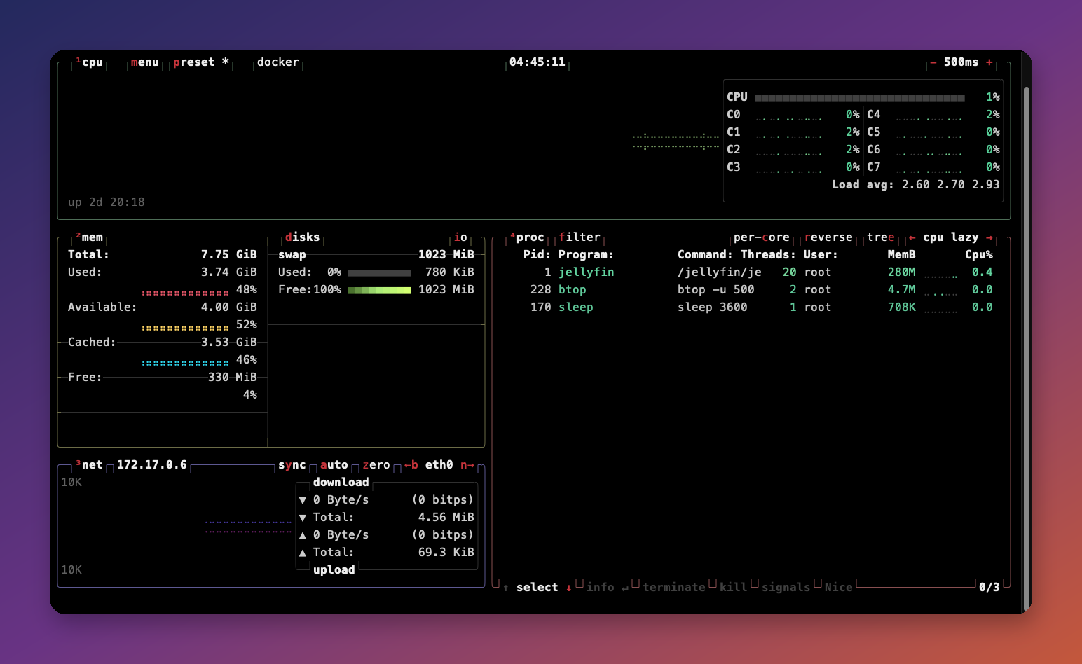The width and height of the screenshot is (1082, 664).
Task: Click the select down arrow
Action: (569, 588)
